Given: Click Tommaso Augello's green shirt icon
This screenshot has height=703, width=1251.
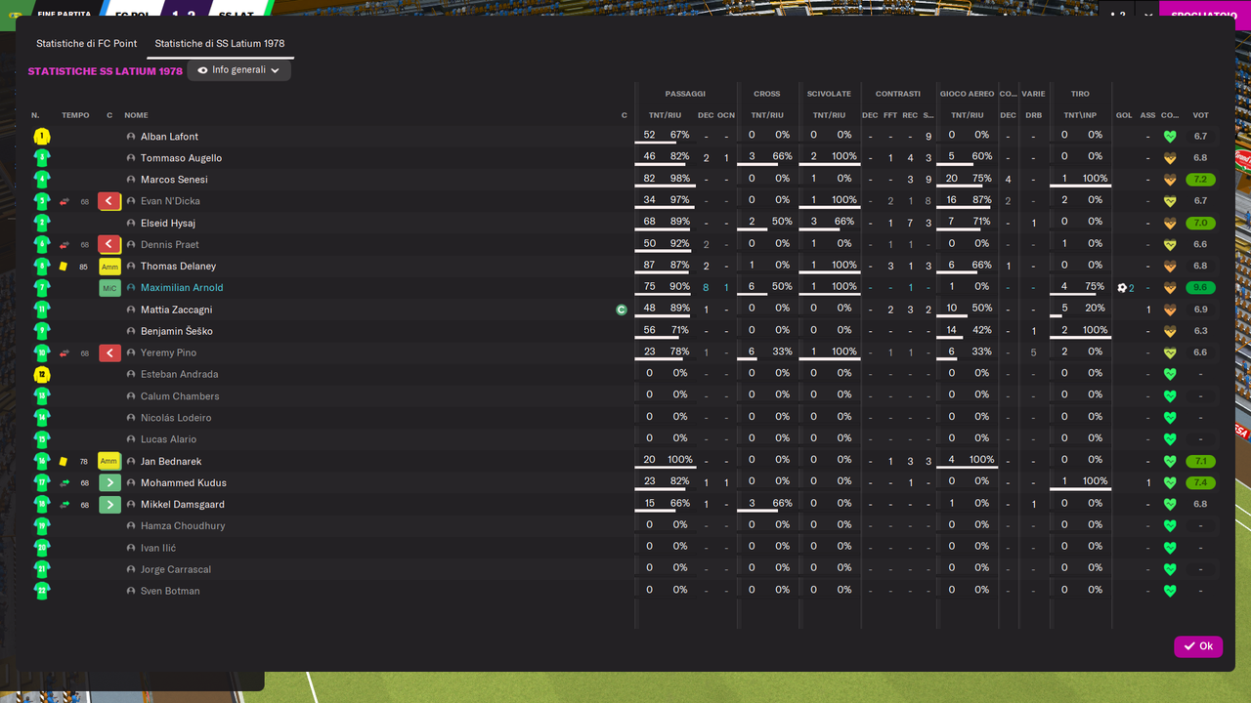Looking at the screenshot, I should tap(42, 158).
